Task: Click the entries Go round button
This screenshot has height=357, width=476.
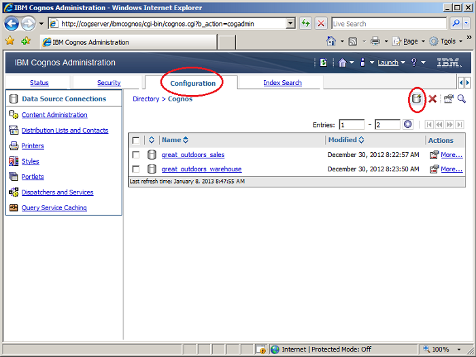Action: (408, 124)
